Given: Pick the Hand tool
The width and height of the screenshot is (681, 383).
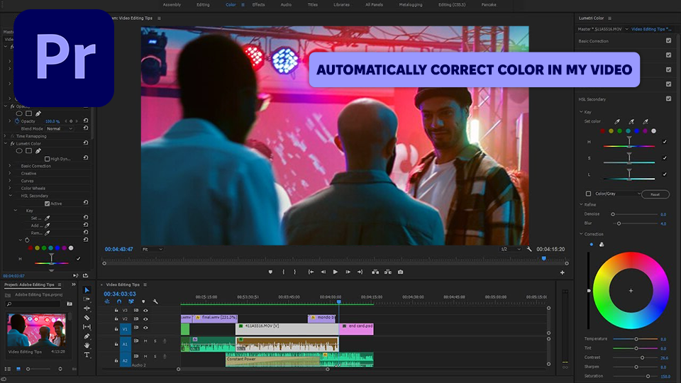Looking at the screenshot, I should (87, 345).
